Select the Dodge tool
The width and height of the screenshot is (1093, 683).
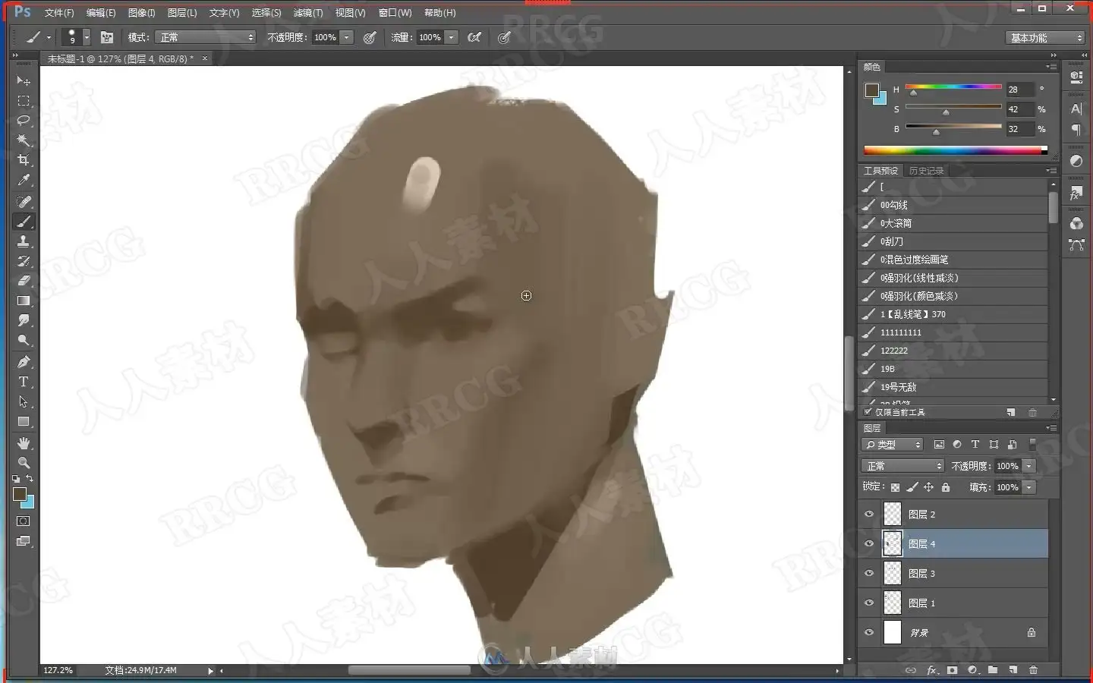click(x=24, y=340)
